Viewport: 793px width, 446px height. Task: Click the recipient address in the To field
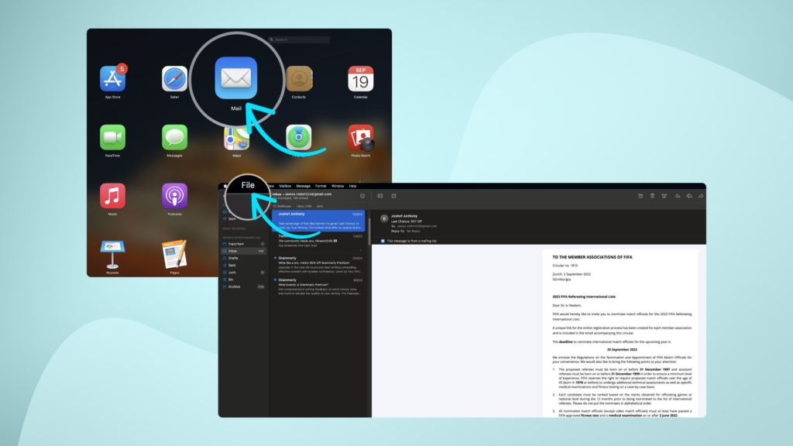[x=417, y=226]
